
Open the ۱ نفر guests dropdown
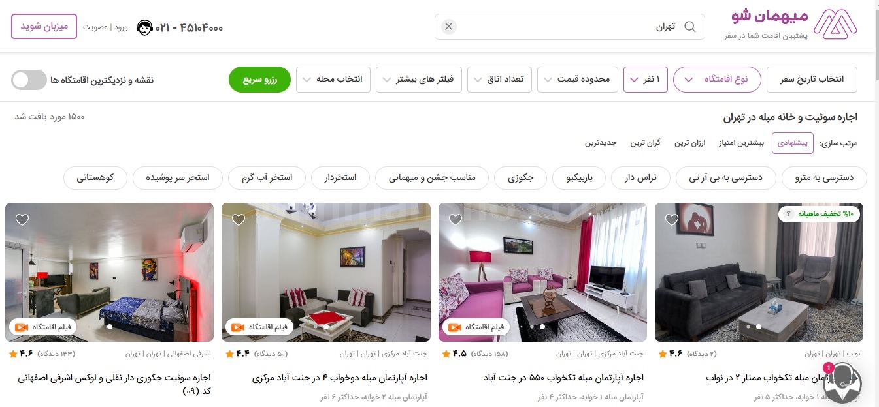point(646,80)
